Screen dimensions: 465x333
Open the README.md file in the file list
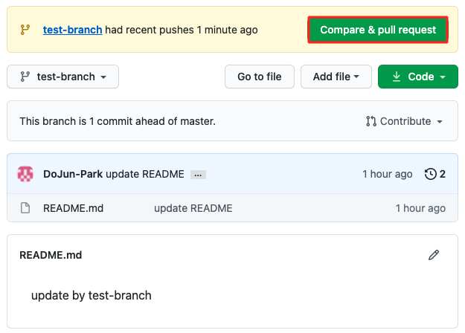(x=73, y=208)
